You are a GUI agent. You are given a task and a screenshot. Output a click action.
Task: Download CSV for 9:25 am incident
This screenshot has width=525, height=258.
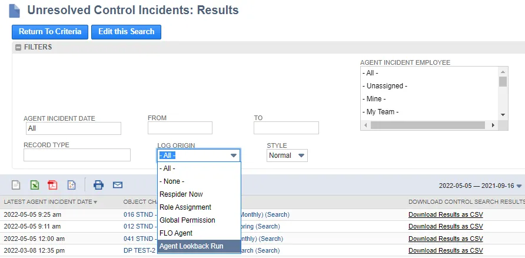tap(446, 215)
